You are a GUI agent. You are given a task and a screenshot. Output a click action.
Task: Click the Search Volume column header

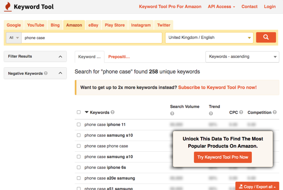pos(185,106)
